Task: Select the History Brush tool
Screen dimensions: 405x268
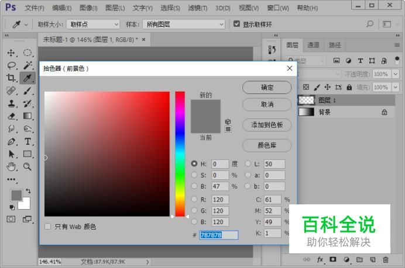Action: click(x=28, y=103)
